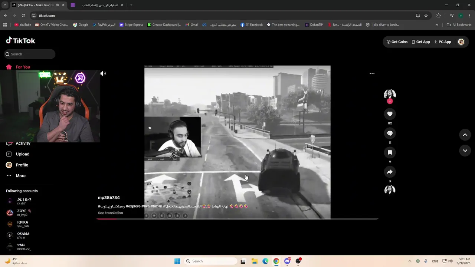
Task: Open the For You feed
Action: [x=23, y=67]
